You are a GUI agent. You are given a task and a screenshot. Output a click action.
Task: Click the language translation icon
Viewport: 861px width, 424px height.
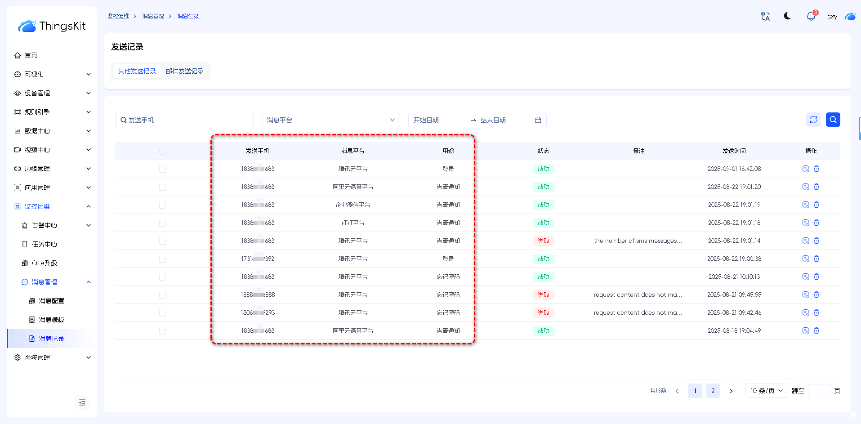(765, 16)
